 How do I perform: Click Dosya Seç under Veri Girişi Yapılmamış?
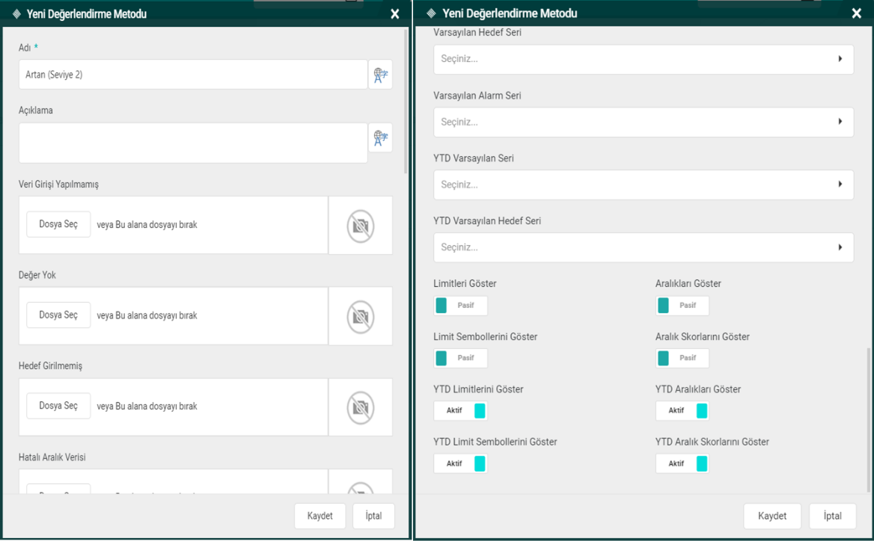(58, 224)
